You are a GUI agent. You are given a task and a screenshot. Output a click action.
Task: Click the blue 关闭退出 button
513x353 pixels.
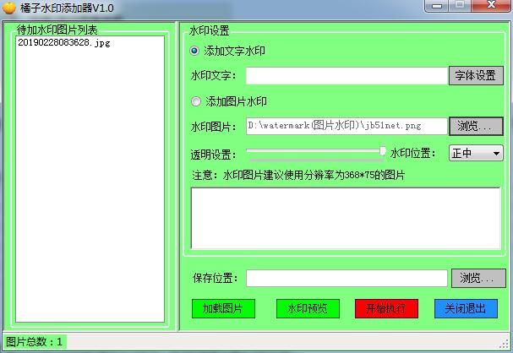466,308
